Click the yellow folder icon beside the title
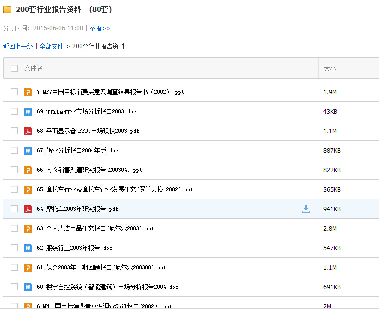Image resolution: width=379 pixels, height=309 pixels. tap(7, 10)
